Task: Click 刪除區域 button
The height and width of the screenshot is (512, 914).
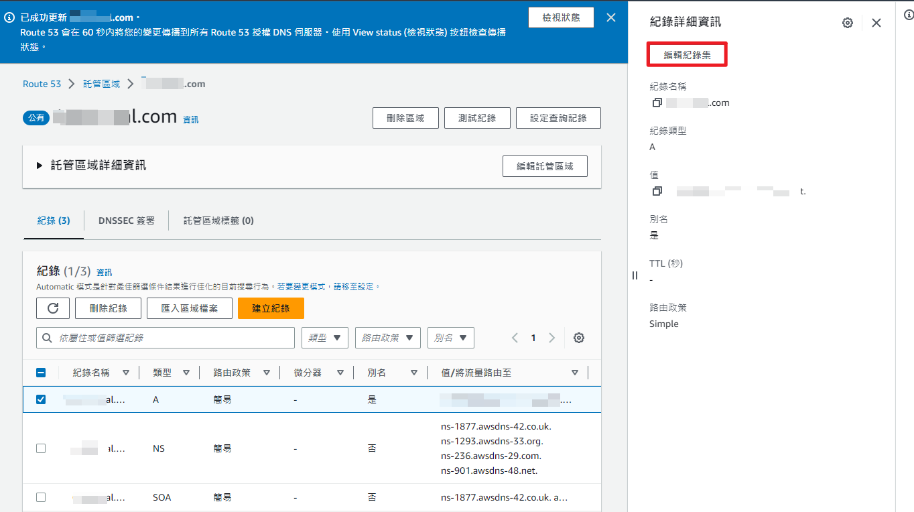Action: pyautogui.click(x=405, y=118)
